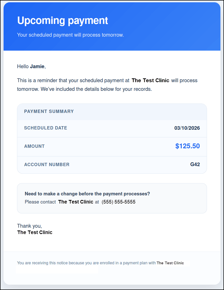The height and width of the screenshot is (290, 224).
Task: Click the Payment Summary header
Action: 49,111
